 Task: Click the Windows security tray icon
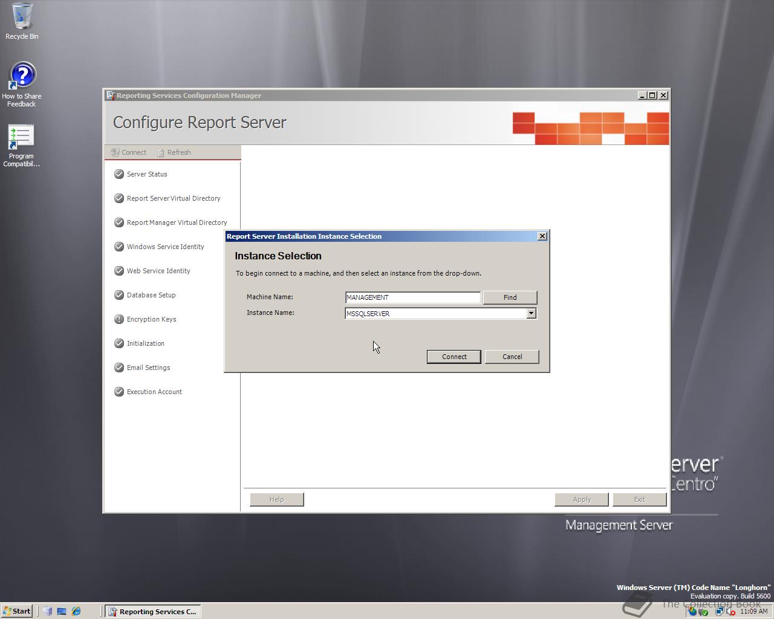[x=692, y=611]
